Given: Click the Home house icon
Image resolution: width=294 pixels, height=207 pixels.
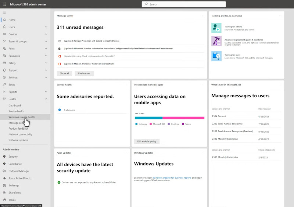Looking at the screenshot, I should pos(4,20).
